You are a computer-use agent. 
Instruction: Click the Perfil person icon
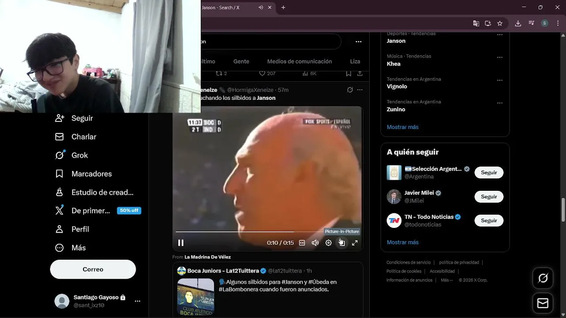coord(59,229)
